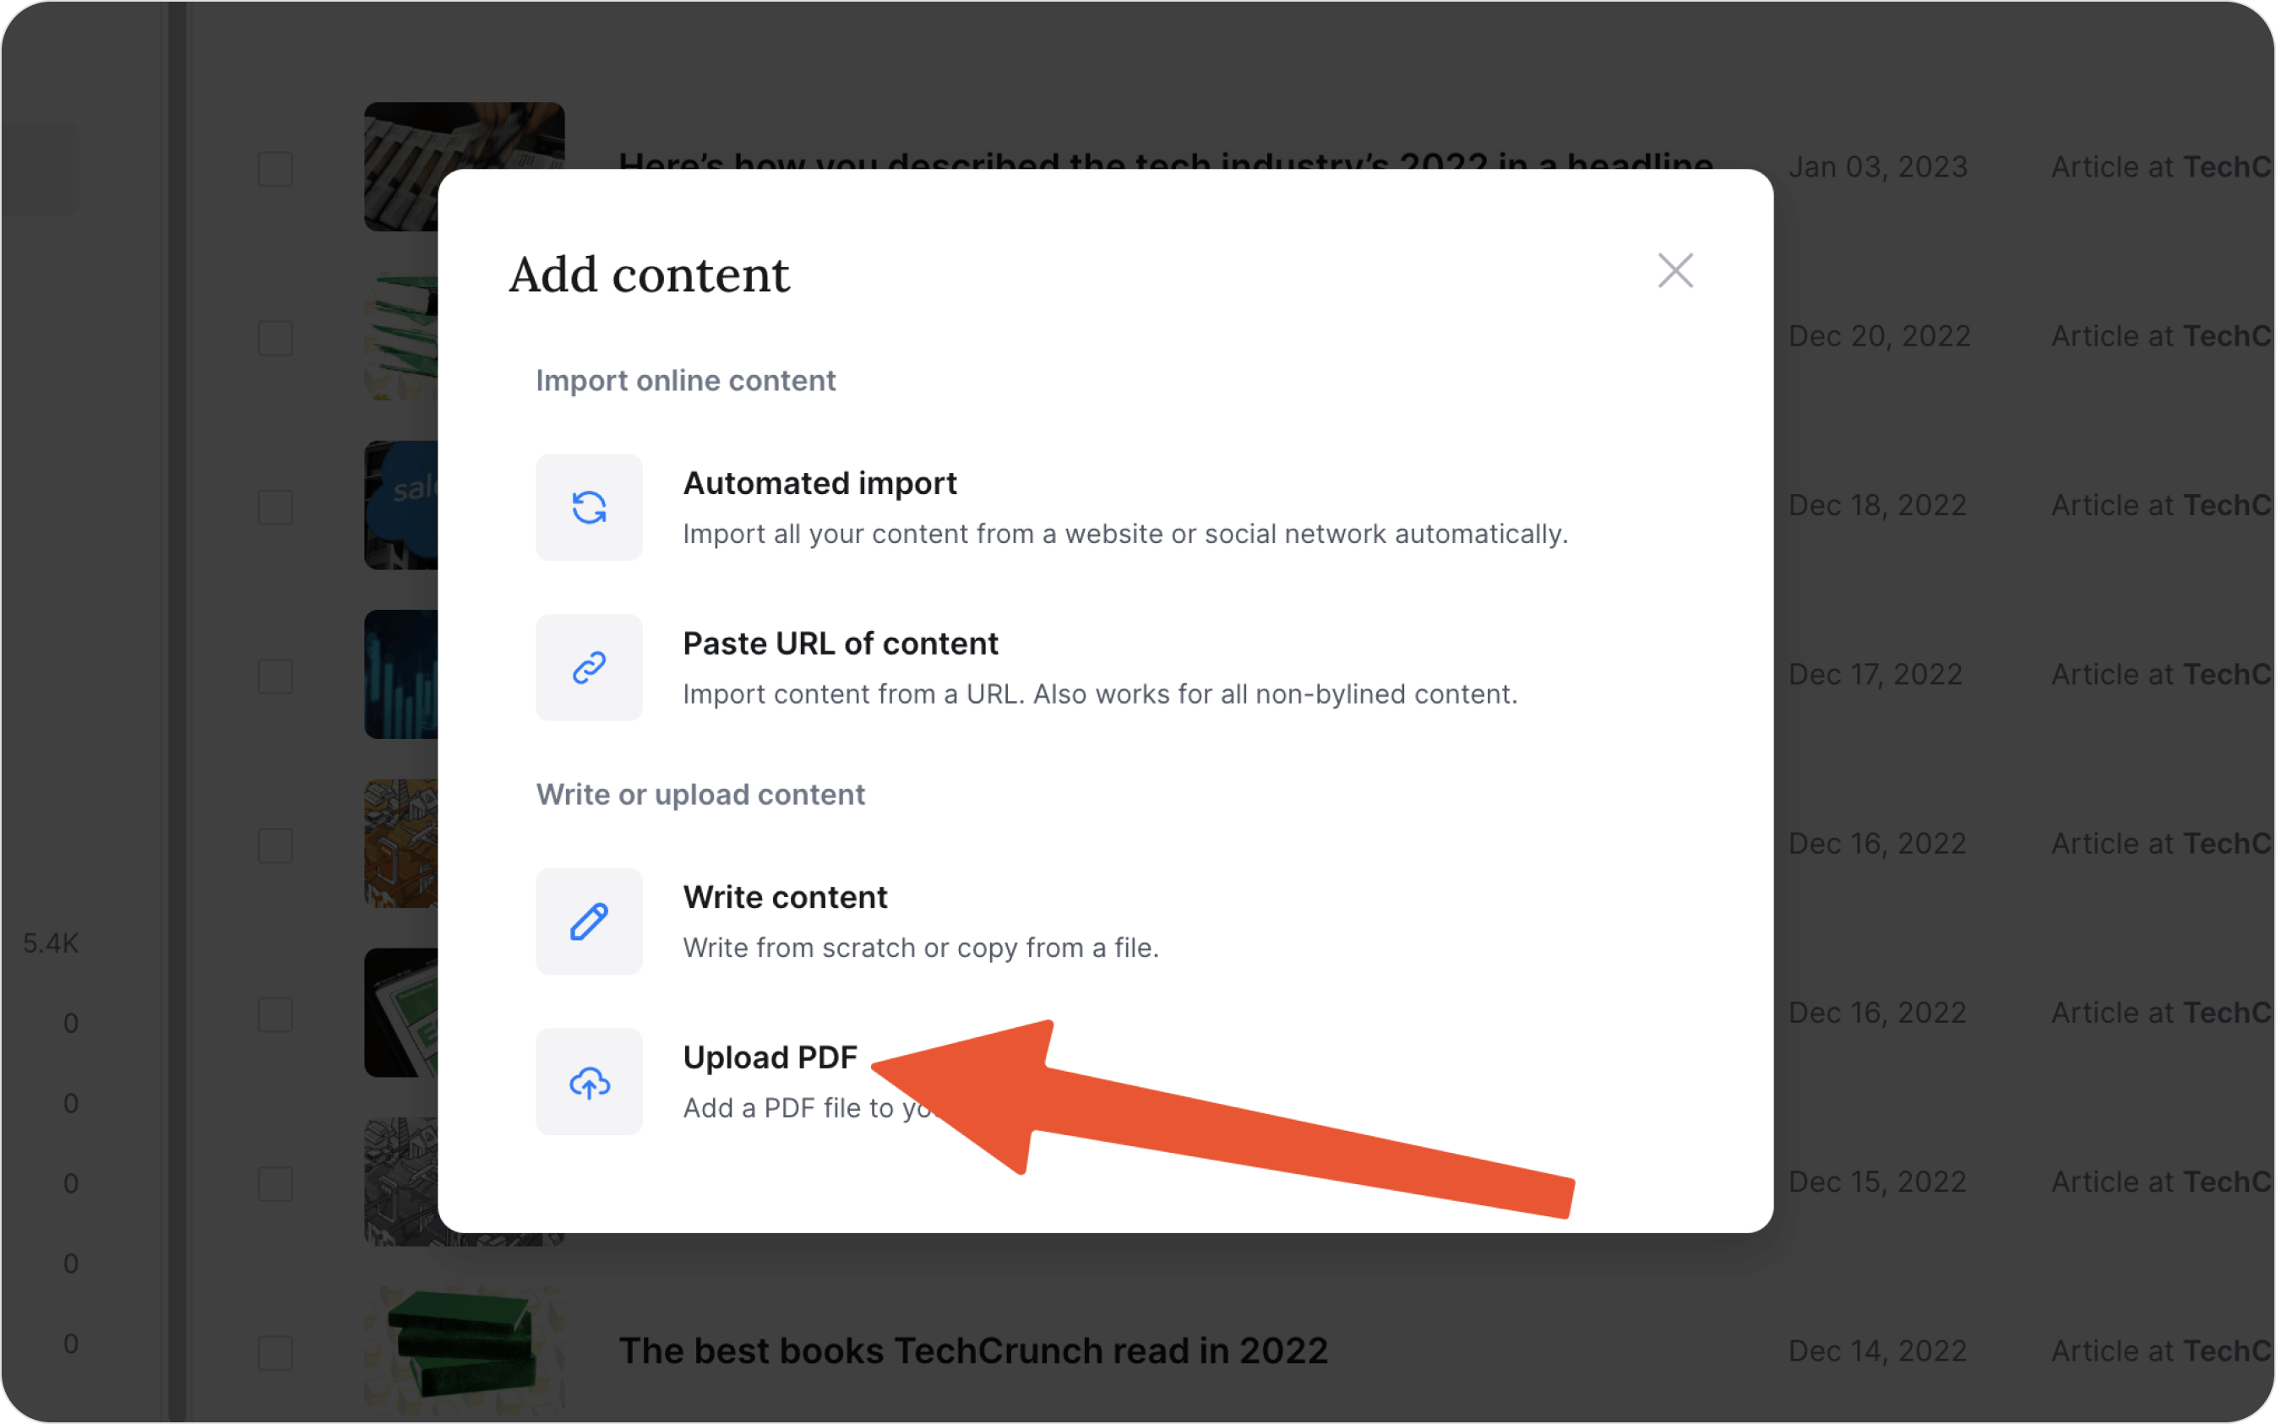The height and width of the screenshot is (1424, 2276).
Task: Tick checkbox for the Dec 15, 2022 article
Action: click(275, 1184)
